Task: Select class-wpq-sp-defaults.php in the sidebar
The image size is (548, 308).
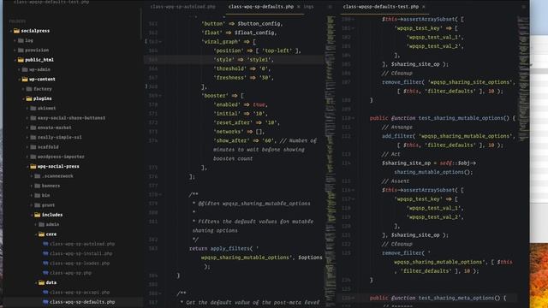Action: click(82, 302)
